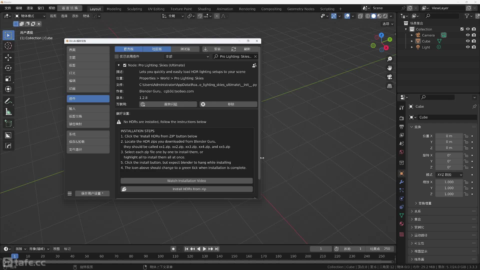The height and width of the screenshot is (270, 480).
Task: Select the Cursor tool in left toolbar
Action: [8, 46]
